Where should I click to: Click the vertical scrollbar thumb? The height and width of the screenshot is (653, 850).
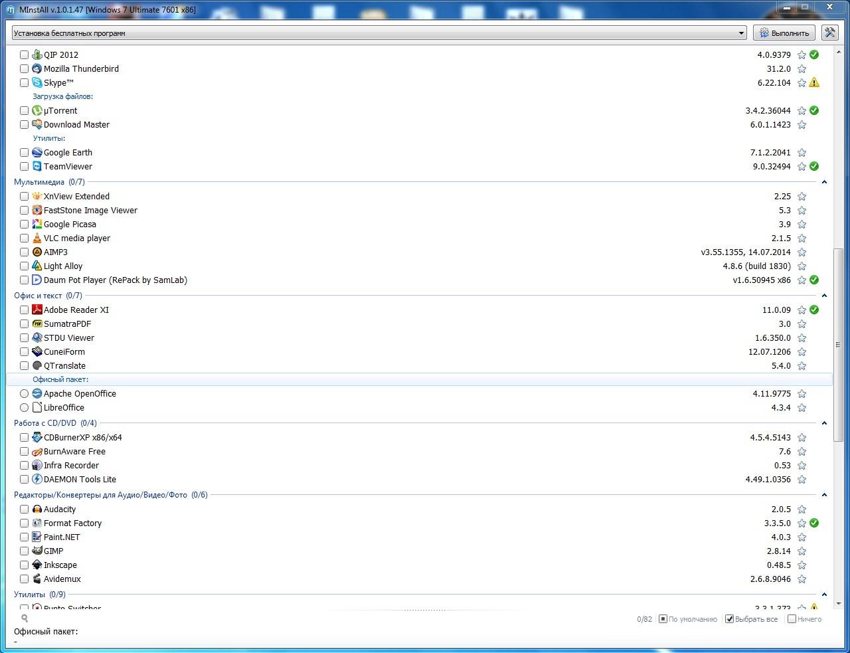839,344
